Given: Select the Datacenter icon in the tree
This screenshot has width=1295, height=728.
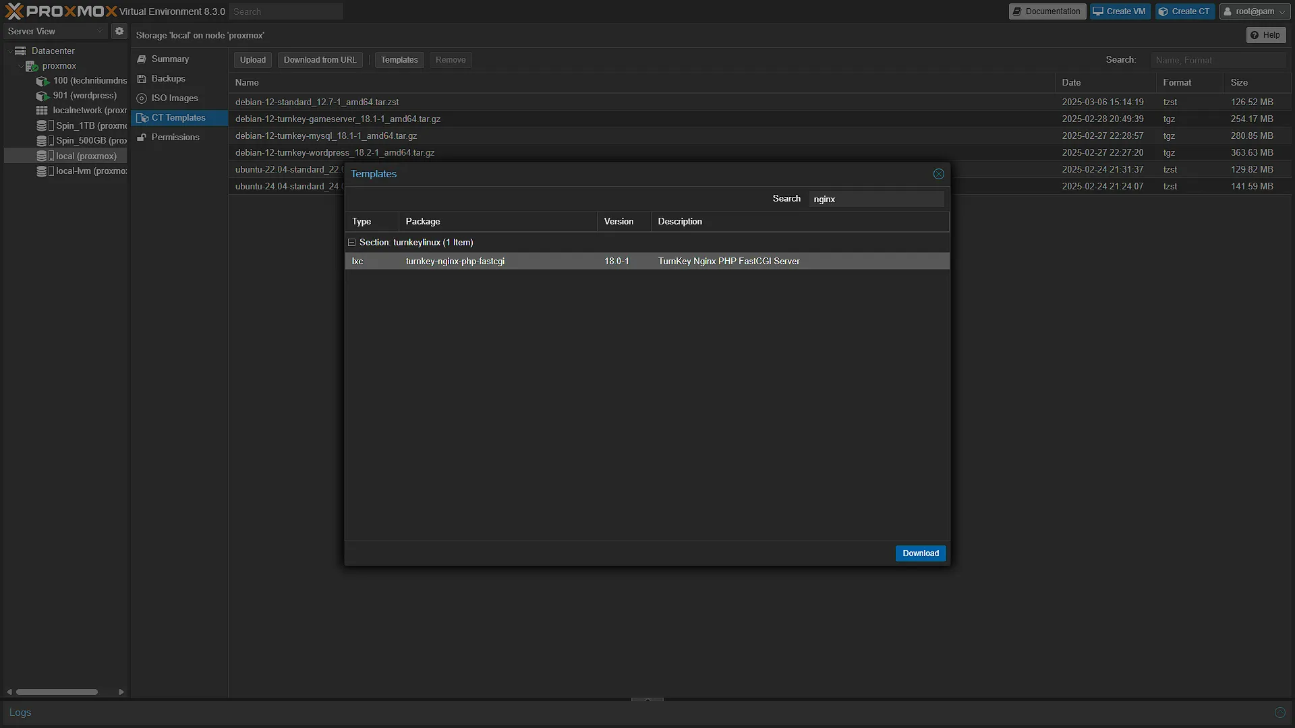Looking at the screenshot, I should pos(20,51).
